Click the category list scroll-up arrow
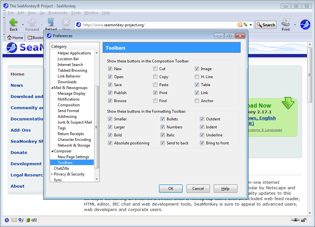This screenshot has width=315, height=227. (x=97, y=53)
